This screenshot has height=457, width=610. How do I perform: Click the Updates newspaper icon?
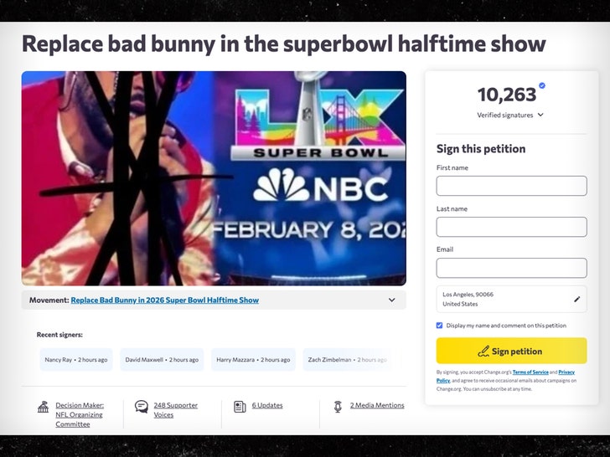point(239,406)
